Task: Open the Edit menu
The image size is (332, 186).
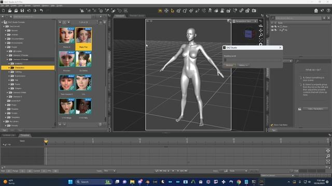Action: (7, 6)
